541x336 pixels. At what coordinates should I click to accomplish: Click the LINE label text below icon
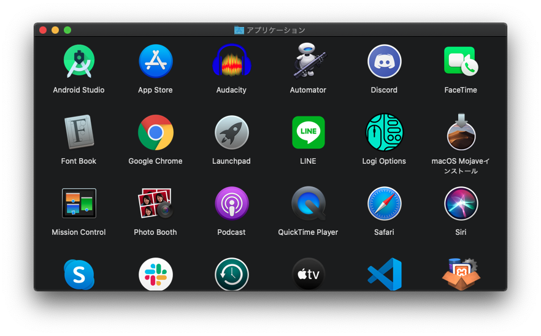tap(308, 161)
